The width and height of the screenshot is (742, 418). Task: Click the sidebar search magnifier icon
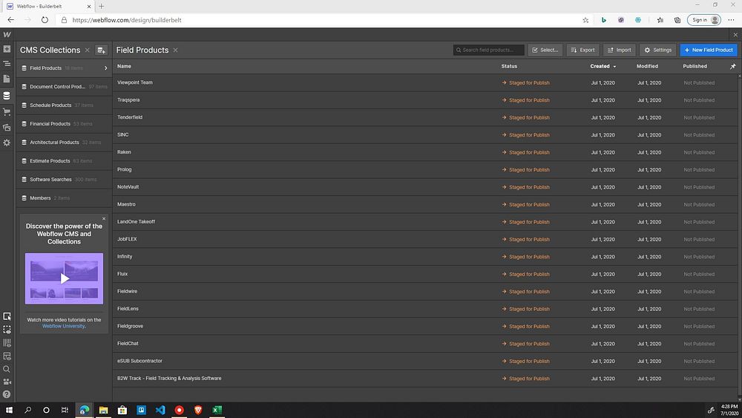pyautogui.click(x=7, y=369)
